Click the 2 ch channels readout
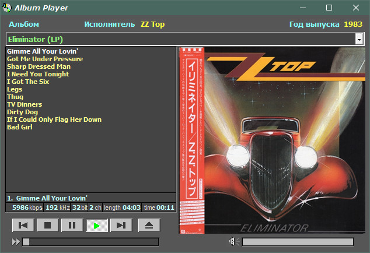Screen dimensions: 370x253 tap(95, 208)
